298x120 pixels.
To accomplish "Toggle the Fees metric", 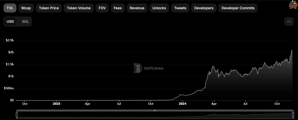I will click(118, 8).
